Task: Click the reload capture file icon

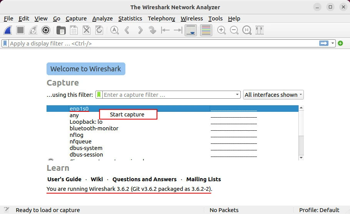Action: pos(99,30)
